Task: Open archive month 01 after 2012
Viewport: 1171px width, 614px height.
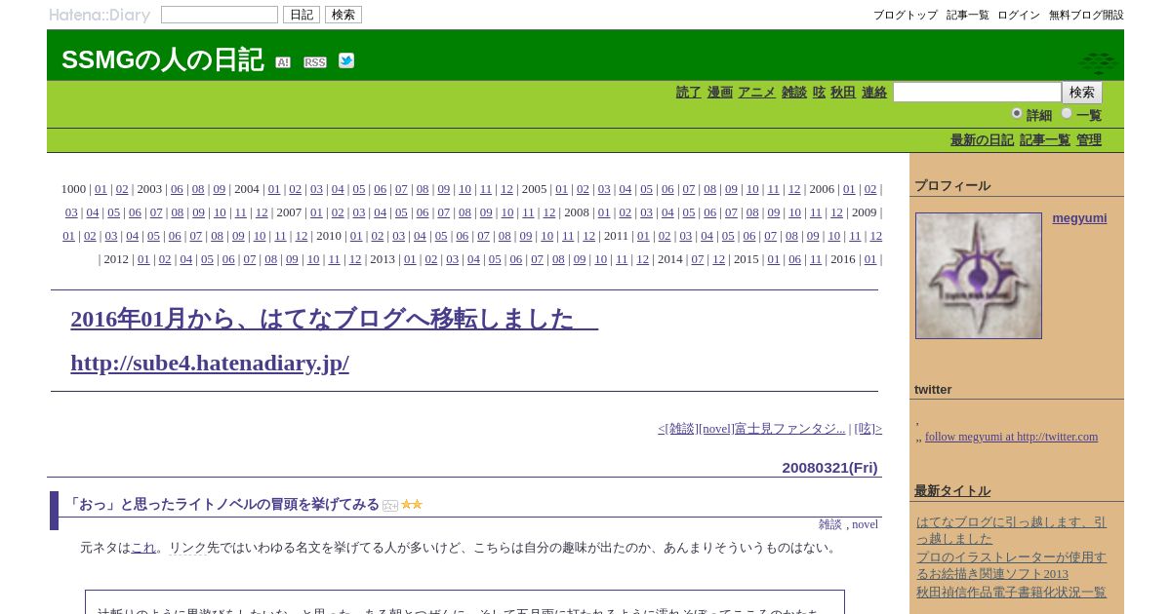Action: [143, 259]
